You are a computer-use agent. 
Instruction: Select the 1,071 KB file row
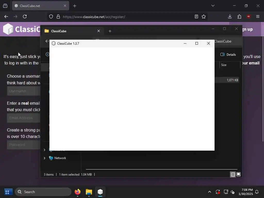(x=227, y=80)
